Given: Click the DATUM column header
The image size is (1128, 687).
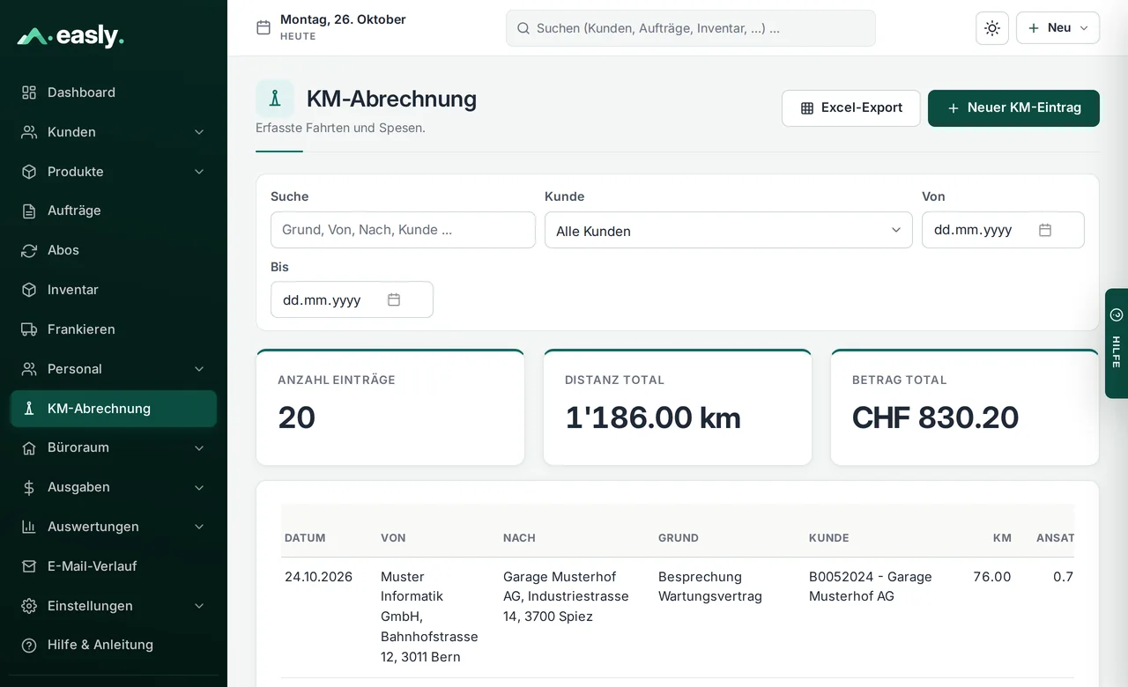Looking at the screenshot, I should [305, 537].
